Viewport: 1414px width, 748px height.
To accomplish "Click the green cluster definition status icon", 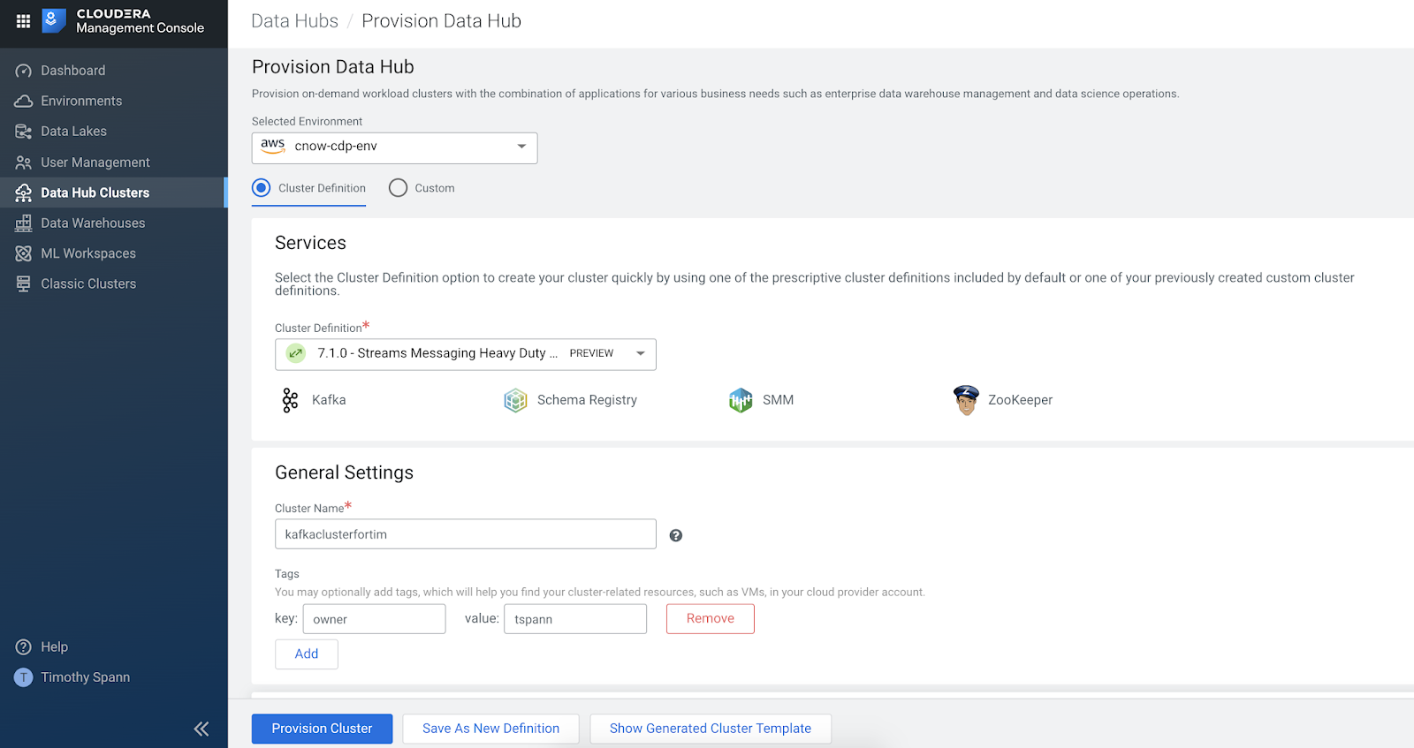I will [x=296, y=353].
